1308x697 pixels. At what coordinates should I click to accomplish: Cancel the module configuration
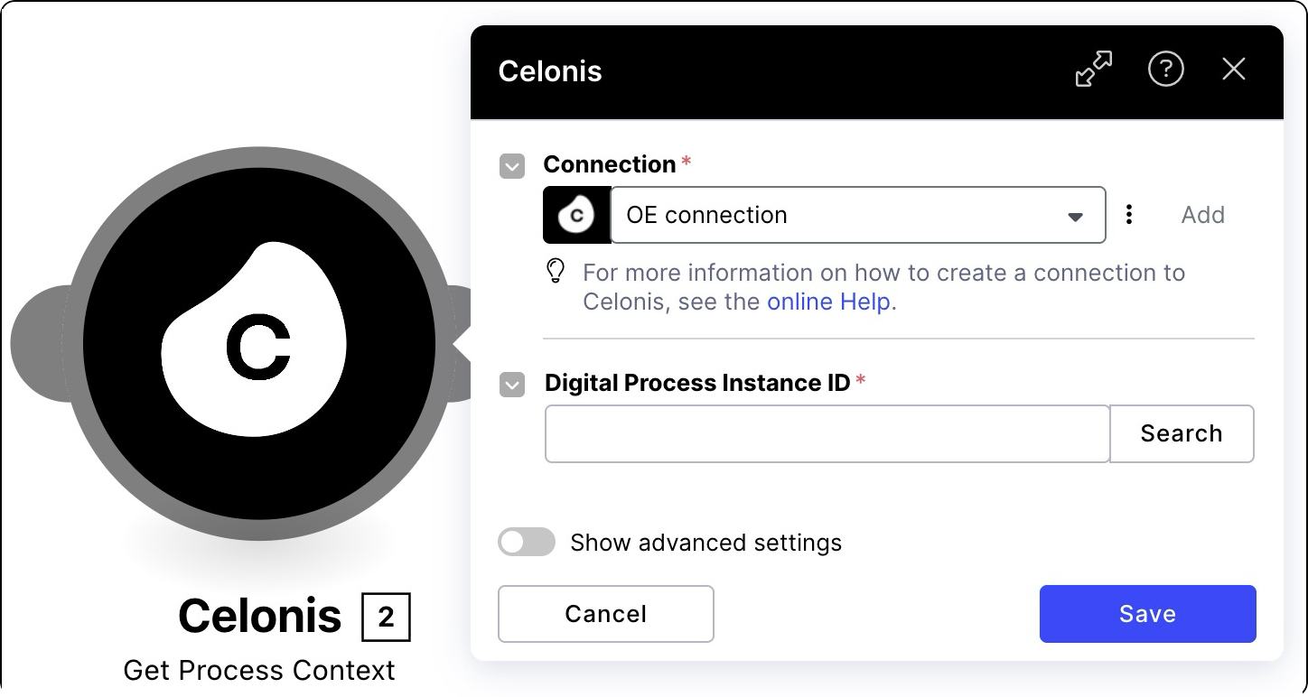pyautogui.click(x=605, y=614)
